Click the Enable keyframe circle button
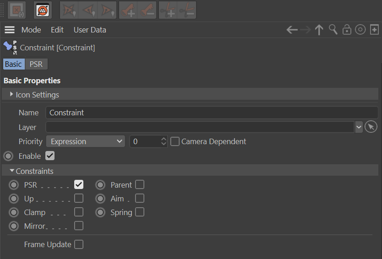Image resolution: width=382 pixels, height=259 pixels. (8, 156)
